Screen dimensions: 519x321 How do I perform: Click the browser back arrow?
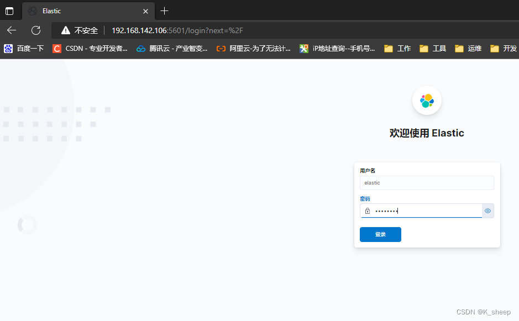(x=12, y=30)
